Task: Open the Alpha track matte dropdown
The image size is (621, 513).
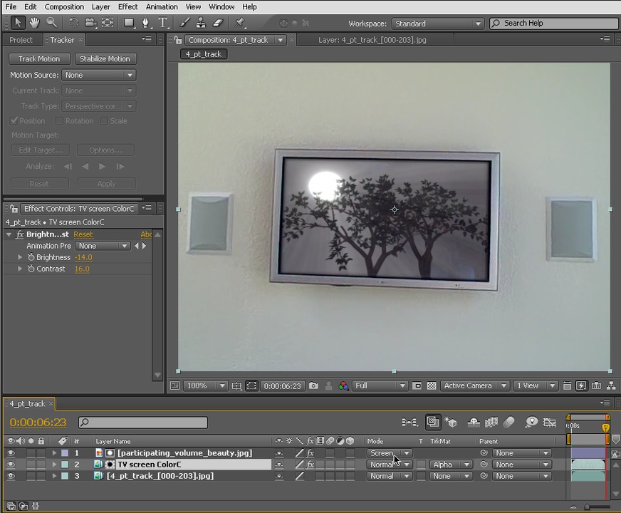Action: (x=451, y=464)
